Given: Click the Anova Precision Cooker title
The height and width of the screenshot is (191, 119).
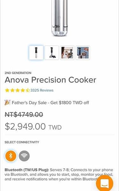Looking at the screenshot, I should (x=50, y=80).
